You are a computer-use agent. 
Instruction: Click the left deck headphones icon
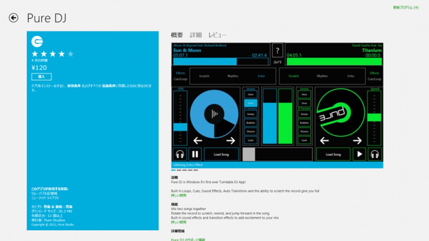[x=180, y=154]
